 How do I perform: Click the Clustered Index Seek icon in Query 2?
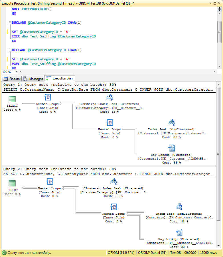pos(113,182)
